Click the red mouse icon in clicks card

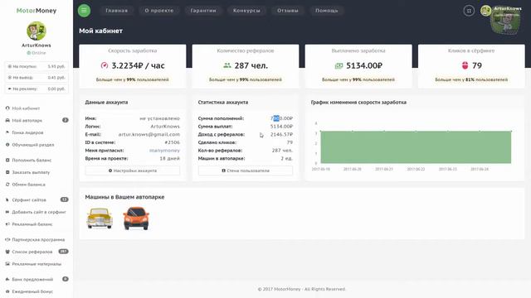[x=465, y=65]
